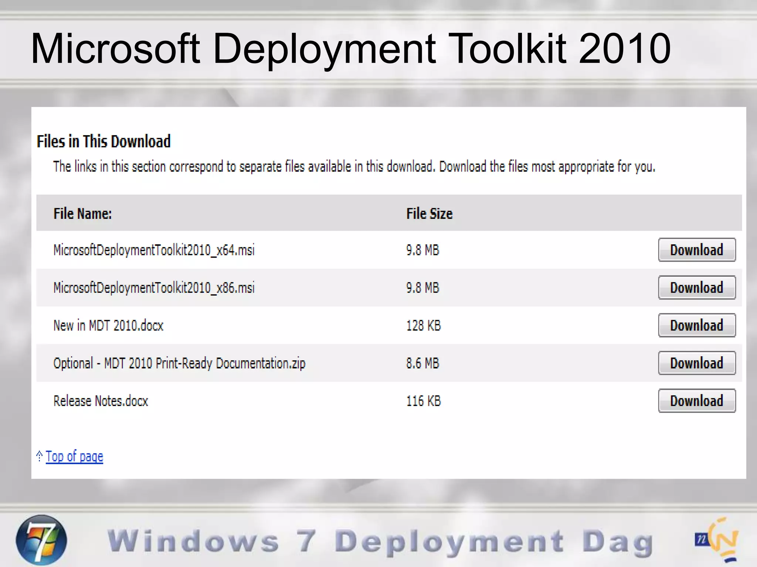Click the Release Notes.docx filename

click(x=101, y=401)
